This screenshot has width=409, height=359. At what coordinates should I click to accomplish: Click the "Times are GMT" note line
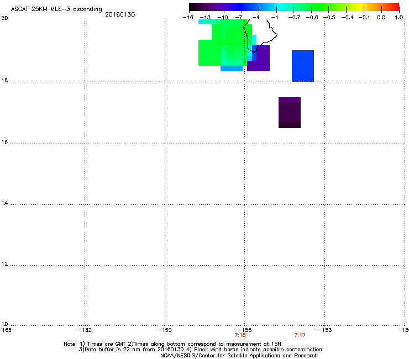click(x=172, y=344)
